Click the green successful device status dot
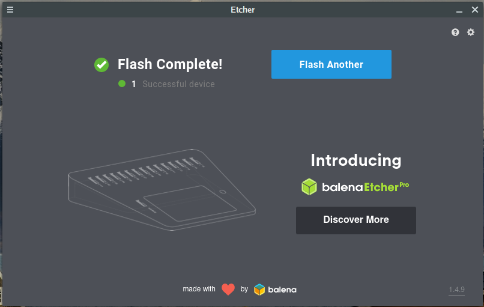Image resolution: width=484 pixels, height=307 pixels. [122, 84]
